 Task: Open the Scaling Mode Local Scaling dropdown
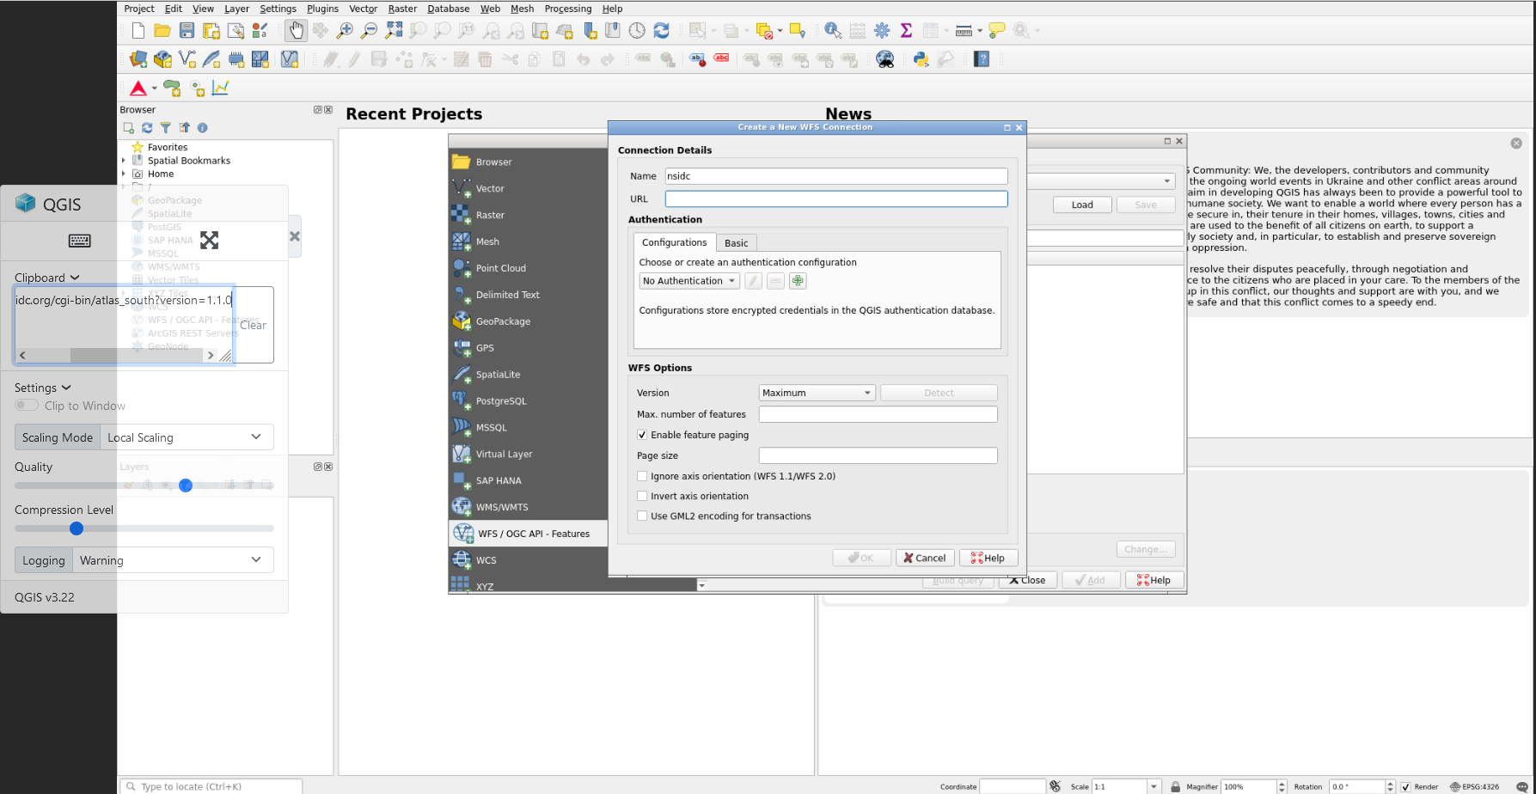pos(187,437)
